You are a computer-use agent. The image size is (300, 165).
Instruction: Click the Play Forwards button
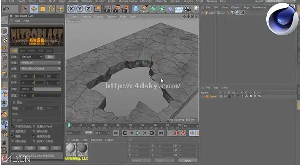click(x=138, y=133)
